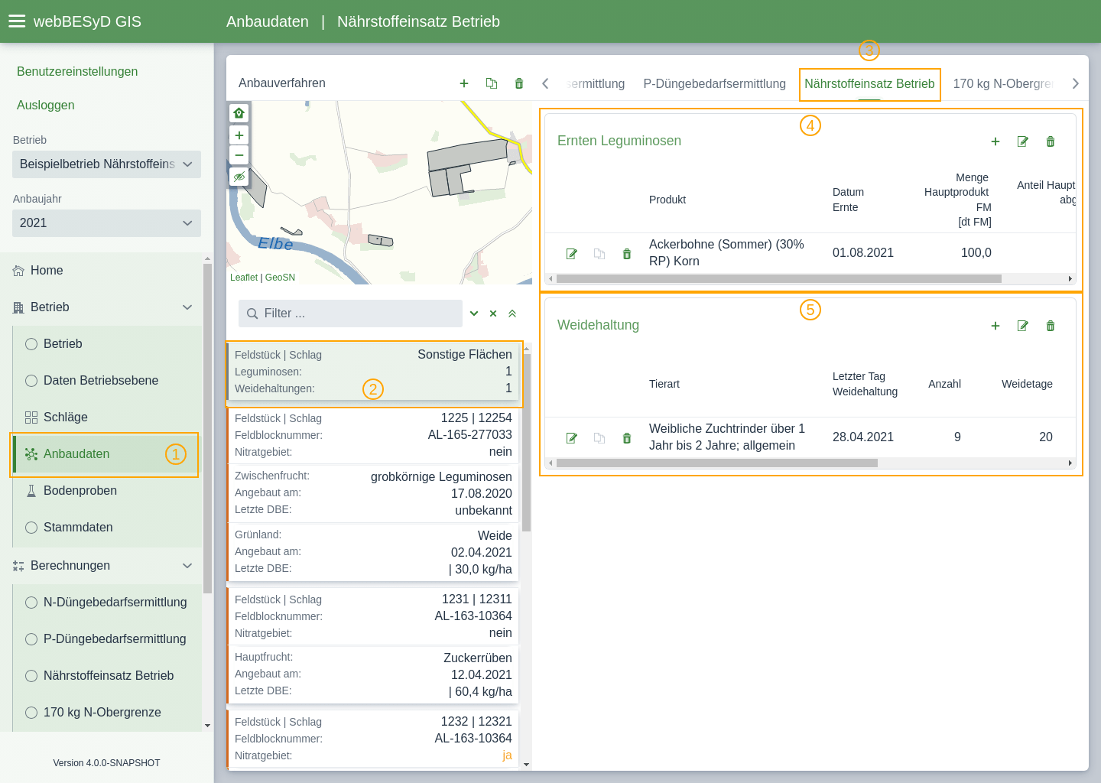Click Weidehaltung table horizontal scrollbar

pos(716,463)
